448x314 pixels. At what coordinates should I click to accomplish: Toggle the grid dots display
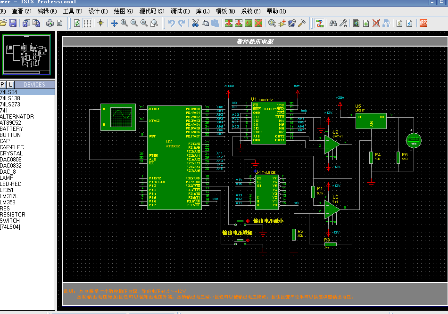click(x=87, y=23)
